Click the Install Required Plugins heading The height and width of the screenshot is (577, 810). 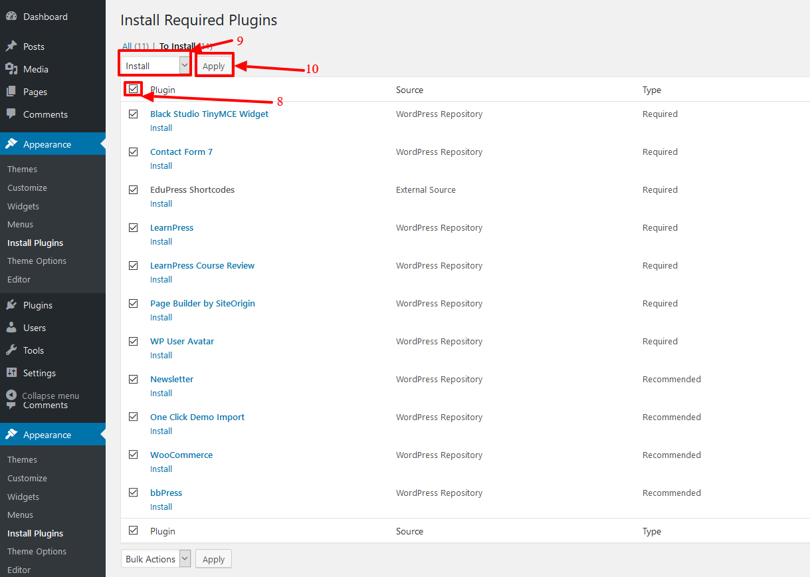coord(199,21)
